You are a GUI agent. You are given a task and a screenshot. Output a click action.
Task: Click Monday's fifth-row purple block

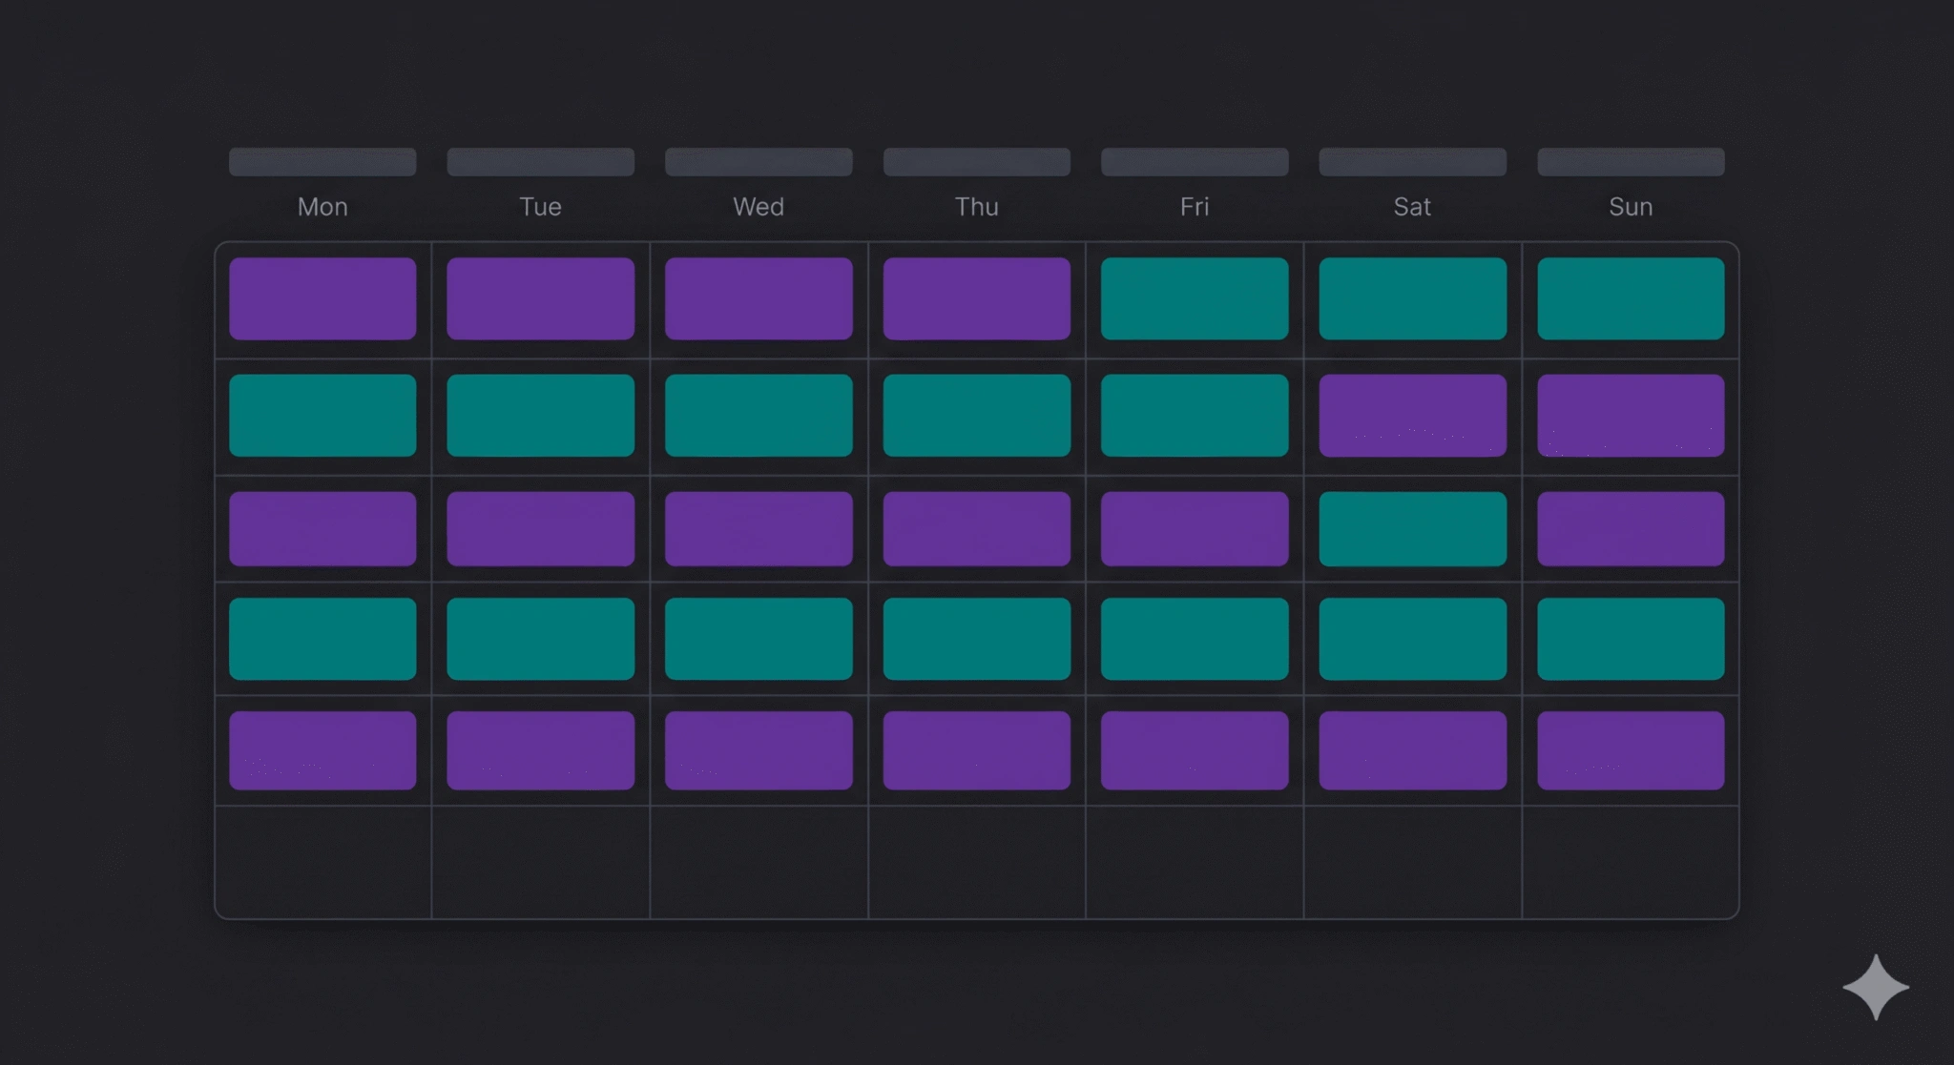pos(322,750)
